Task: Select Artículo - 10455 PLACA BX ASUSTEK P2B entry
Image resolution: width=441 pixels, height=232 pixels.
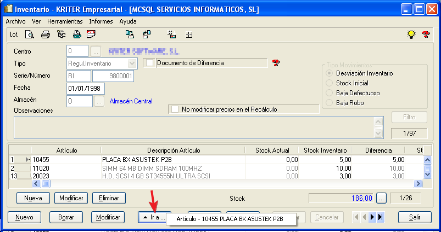Action: click(231, 219)
